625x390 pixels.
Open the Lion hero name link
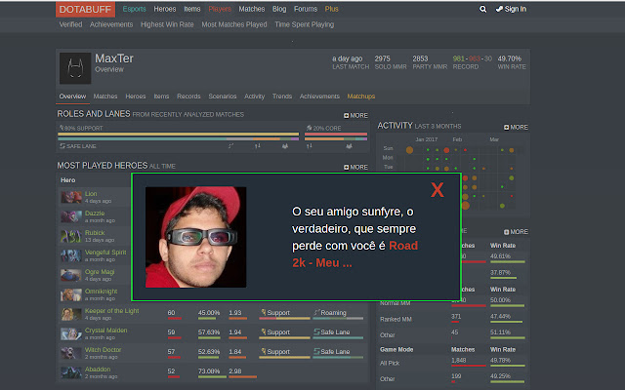[91, 194]
